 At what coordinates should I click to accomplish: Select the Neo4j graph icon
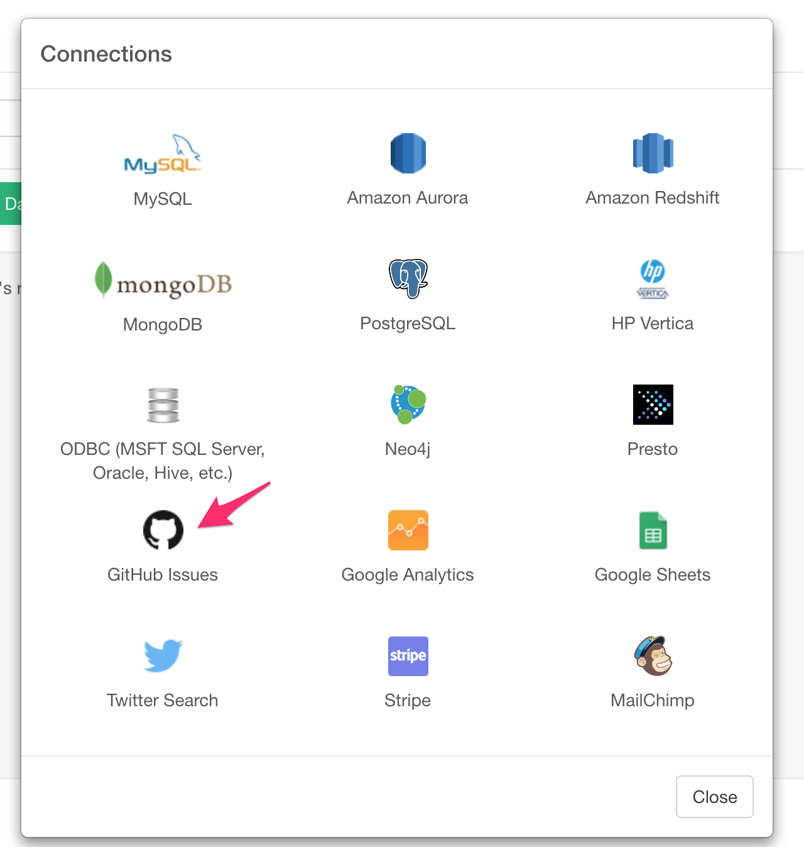pyautogui.click(x=408, y=405)
